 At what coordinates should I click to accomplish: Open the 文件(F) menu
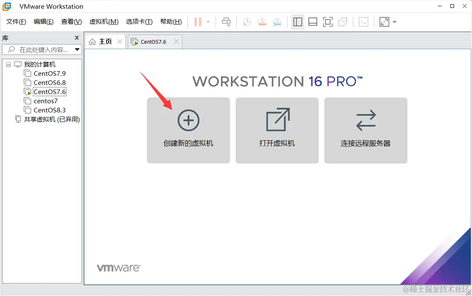(16, 22)
